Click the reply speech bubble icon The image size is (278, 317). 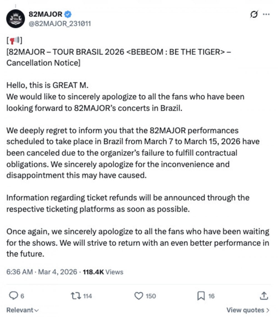(x=13, y=296)
